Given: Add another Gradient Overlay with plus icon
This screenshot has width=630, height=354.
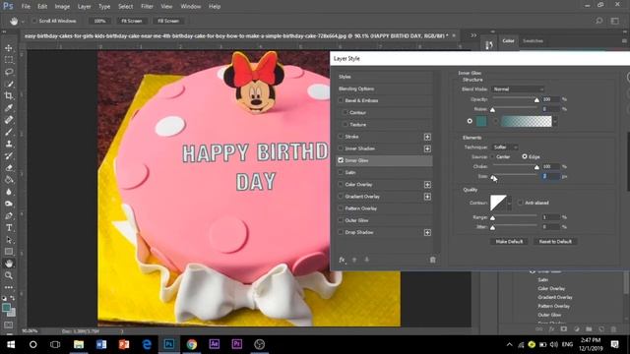Looking at the screenshot, I should pyautogui.click(x=427, y=197).
